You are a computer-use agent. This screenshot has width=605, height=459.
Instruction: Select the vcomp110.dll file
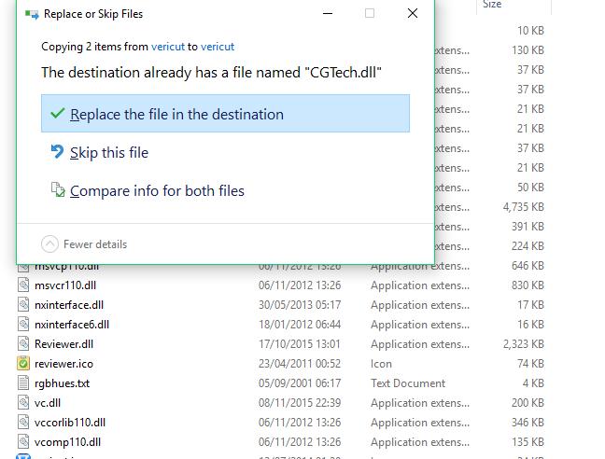point(67,442)
